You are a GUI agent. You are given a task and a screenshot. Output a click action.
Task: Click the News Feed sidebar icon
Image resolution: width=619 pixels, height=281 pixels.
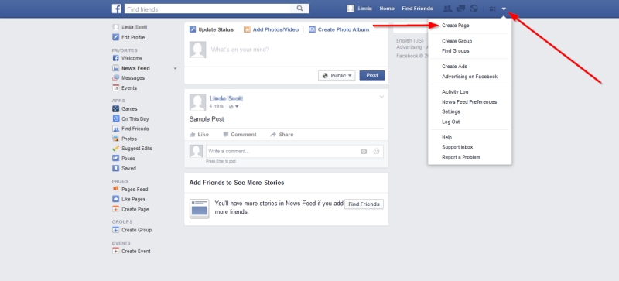[115, 68]
